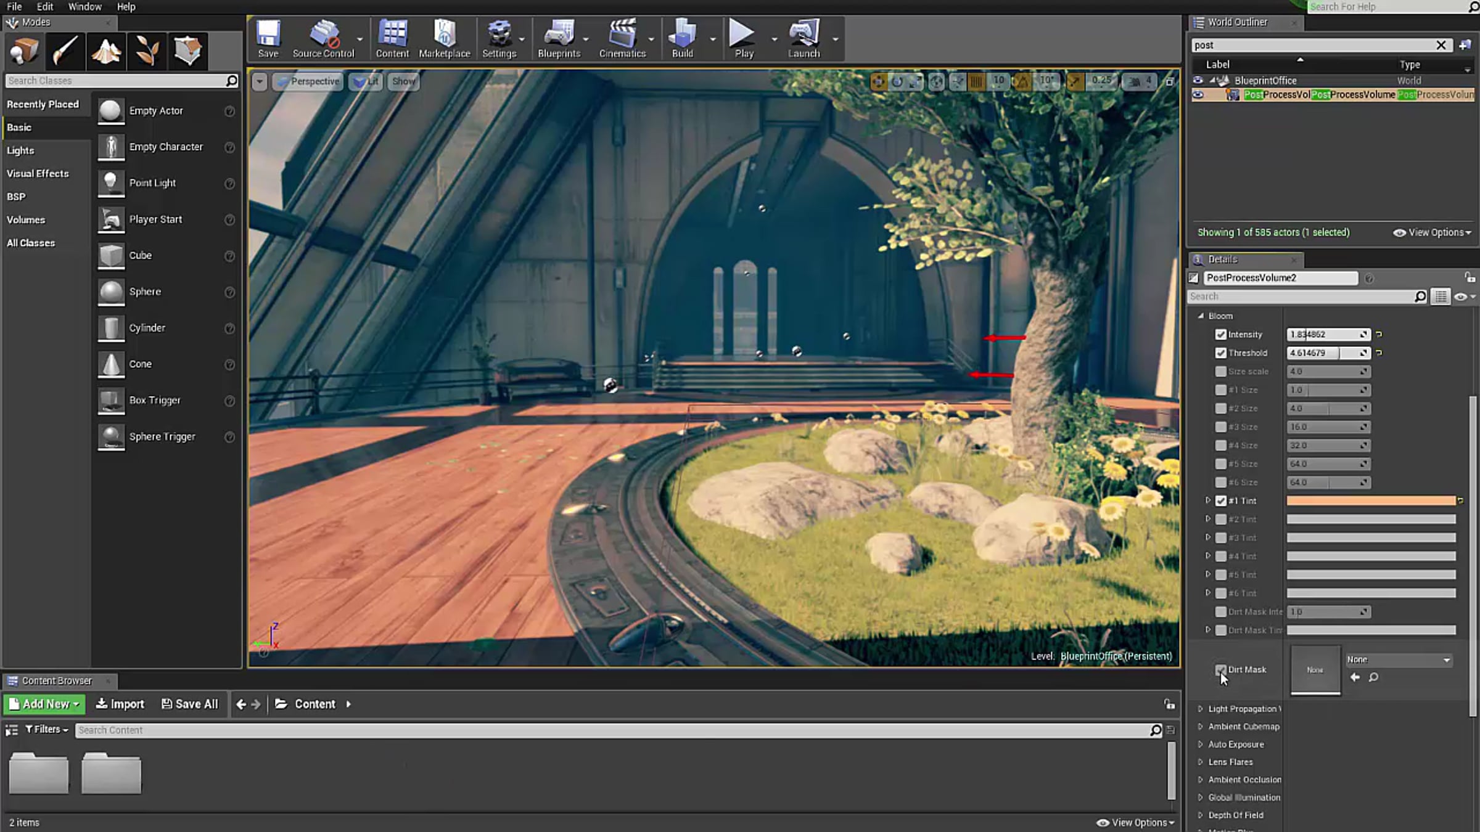Select the Foliage mode icon
Viewport: 1480px width, 832px height.
[x=147, y=51]
